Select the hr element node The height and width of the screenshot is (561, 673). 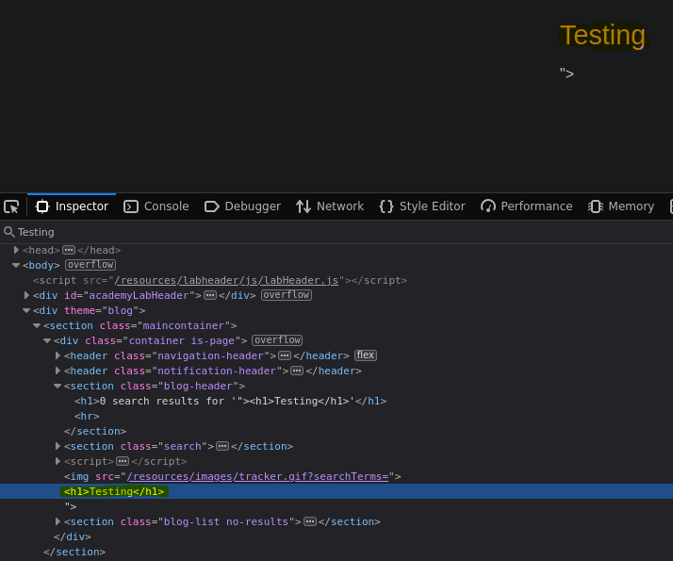[x=87, y=416]
